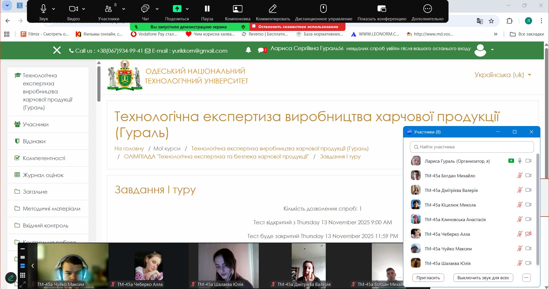Open Zoom Chat (Чат) panel
The width and height of the screenshot is (549, 289).
(x=145, y=9)
